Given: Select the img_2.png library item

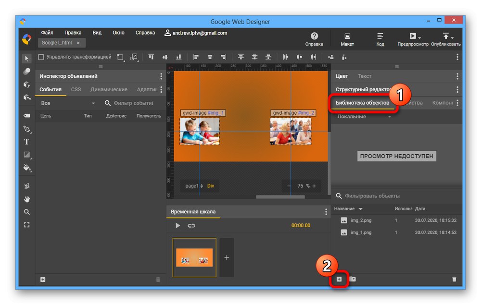Looking at the screenshot, I should (x=361, y=220).
